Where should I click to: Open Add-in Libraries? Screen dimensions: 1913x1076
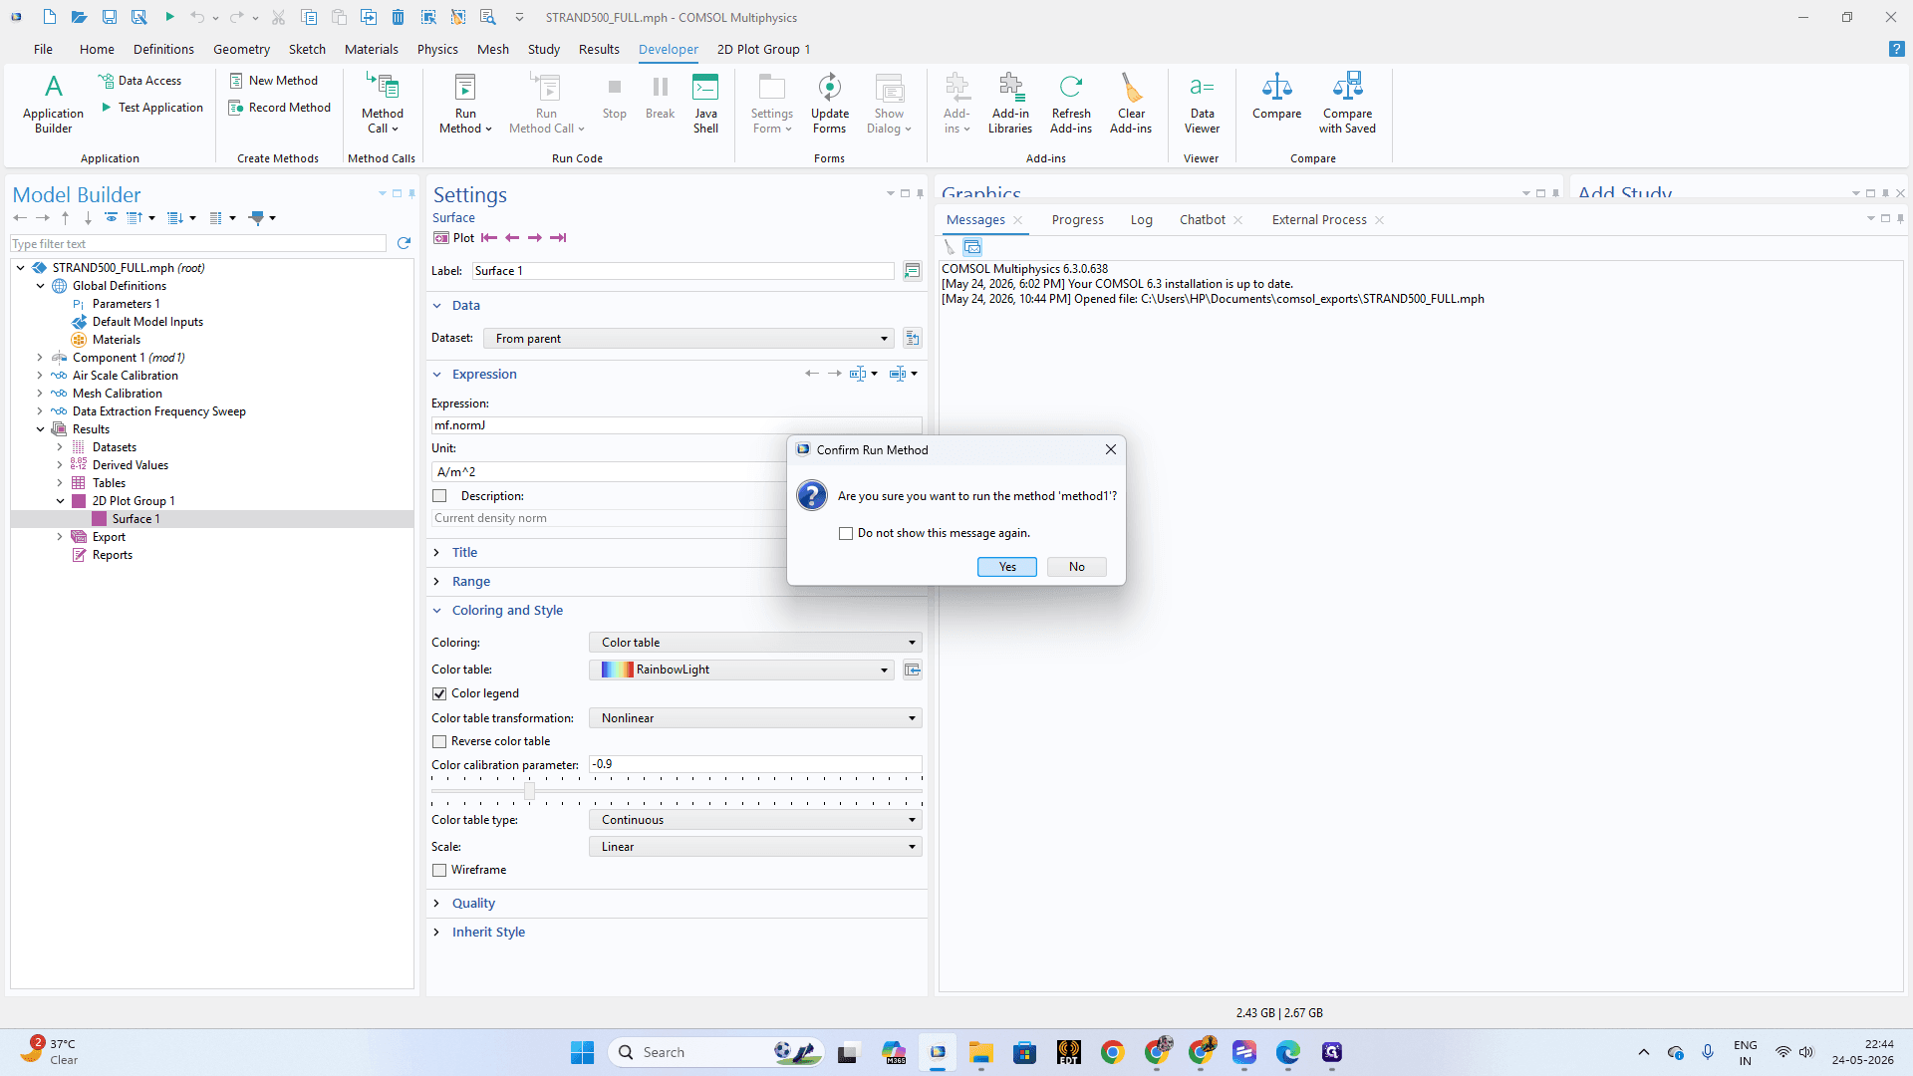(1010, 103)
